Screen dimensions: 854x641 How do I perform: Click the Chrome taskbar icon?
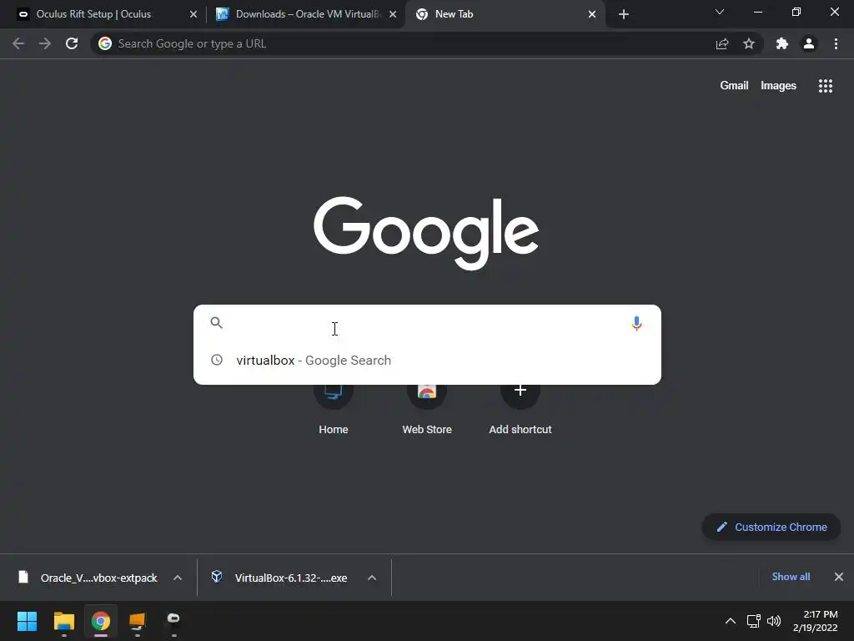point(101,621)
